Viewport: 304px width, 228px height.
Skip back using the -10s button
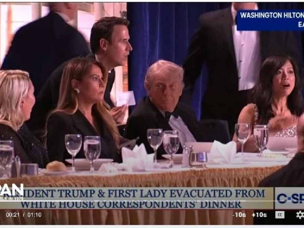click(x=239, y=215)
